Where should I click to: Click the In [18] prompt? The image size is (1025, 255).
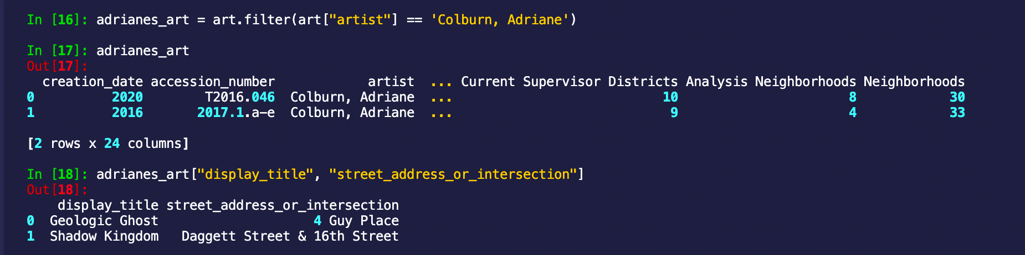click(57, 174)
